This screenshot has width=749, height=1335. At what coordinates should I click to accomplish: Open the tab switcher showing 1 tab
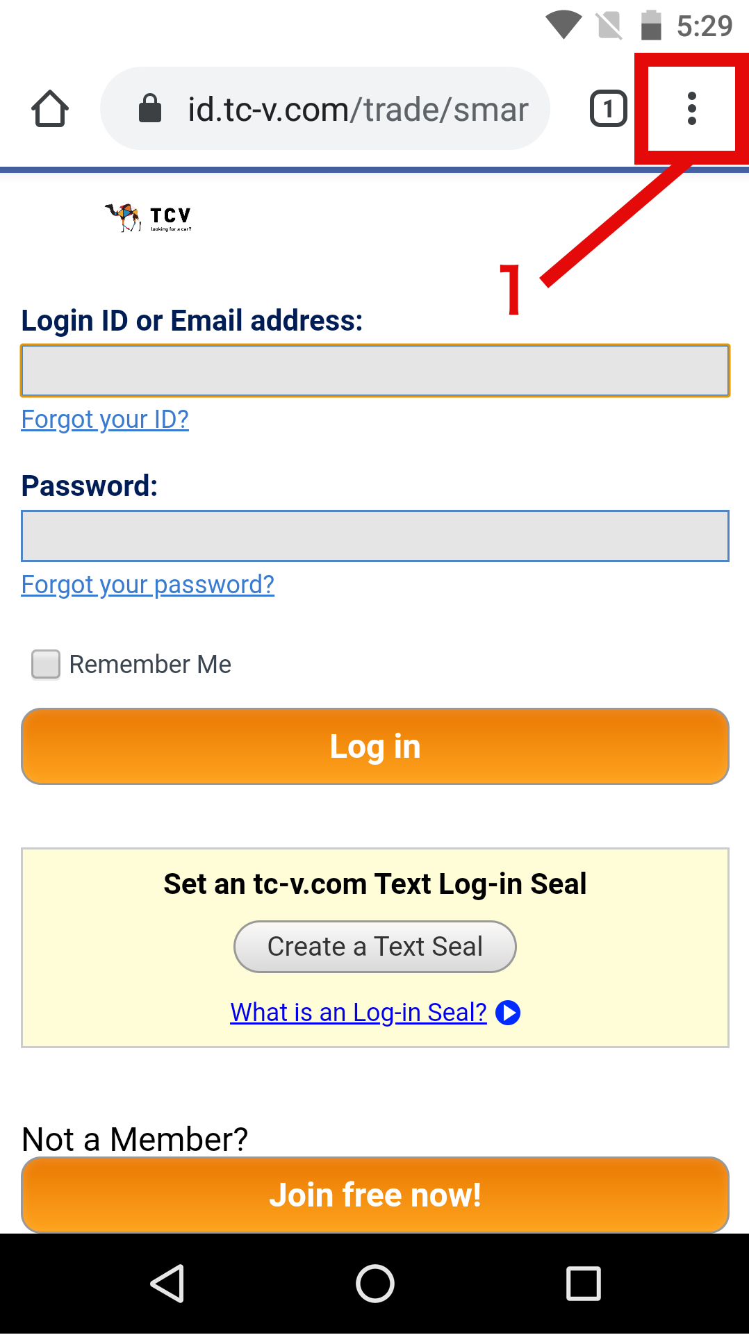608,109
